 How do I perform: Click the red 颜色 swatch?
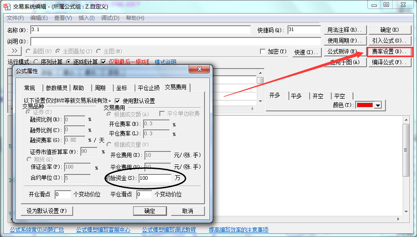click(x=365, y=105)
